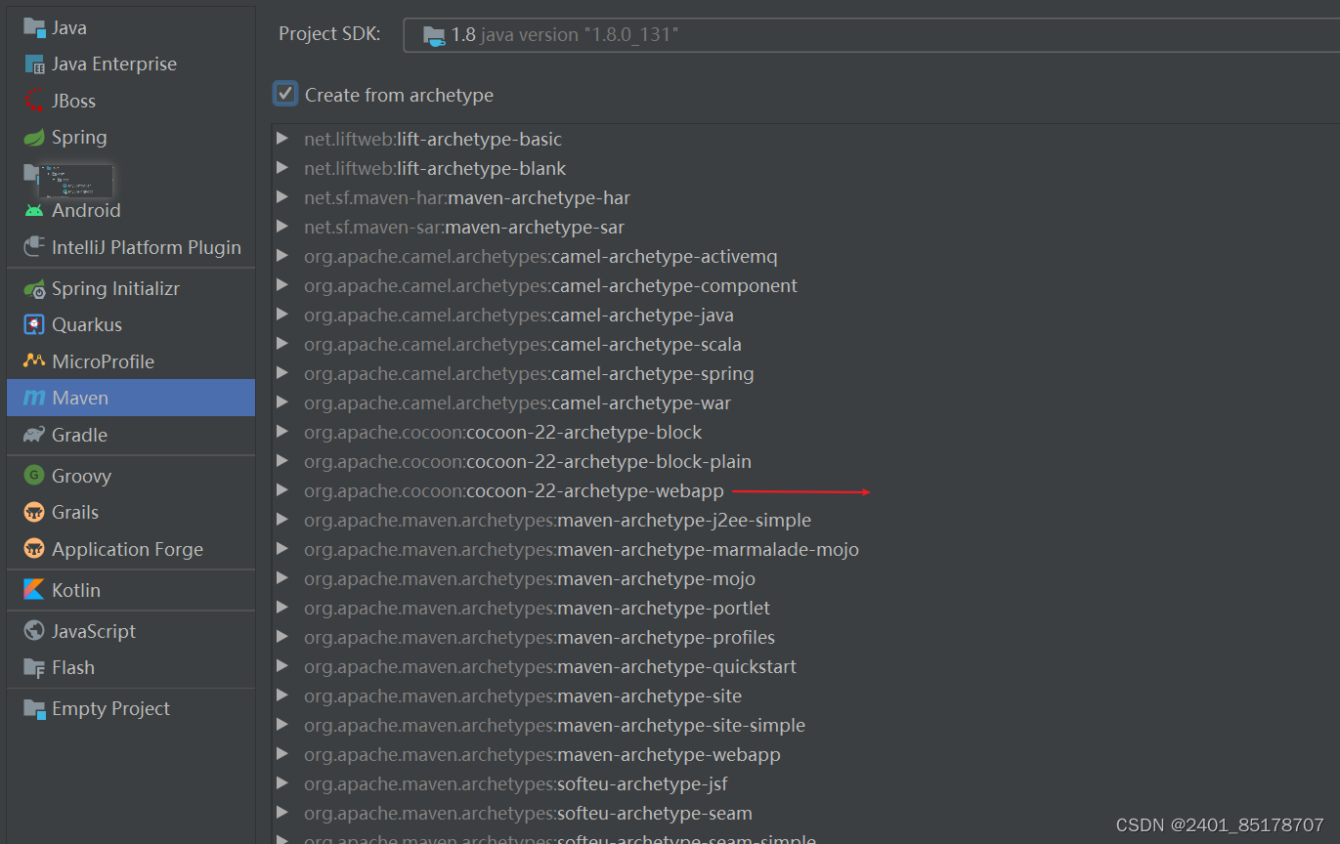Expand the maven-archetype-webapp disclosure triangle
This screenshot has height=844, width=1340.
point(283,754)
